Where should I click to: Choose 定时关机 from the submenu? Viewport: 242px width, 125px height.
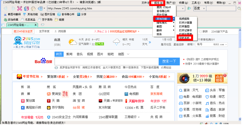[184, 38]
